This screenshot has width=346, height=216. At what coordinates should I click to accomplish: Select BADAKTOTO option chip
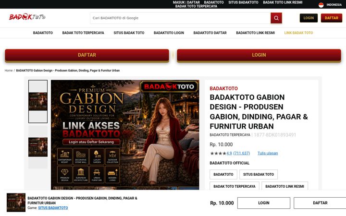pos(223,174)
